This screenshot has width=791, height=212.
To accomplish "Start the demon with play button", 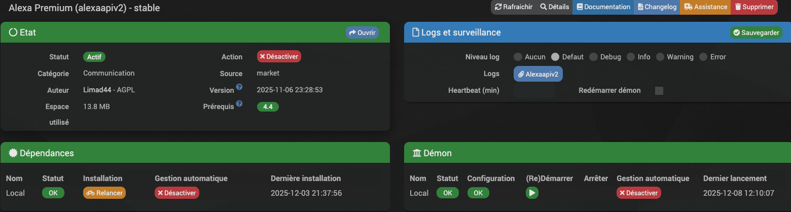I will point(532,193).
